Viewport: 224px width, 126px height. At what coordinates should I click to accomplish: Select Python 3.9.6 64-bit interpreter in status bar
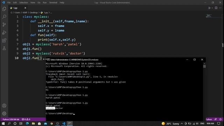click(11, 119)
